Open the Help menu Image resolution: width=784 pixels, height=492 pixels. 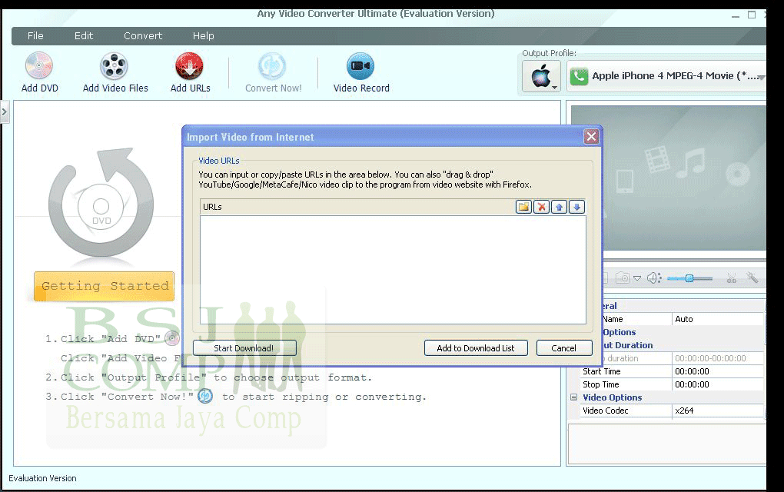(204, 36)
